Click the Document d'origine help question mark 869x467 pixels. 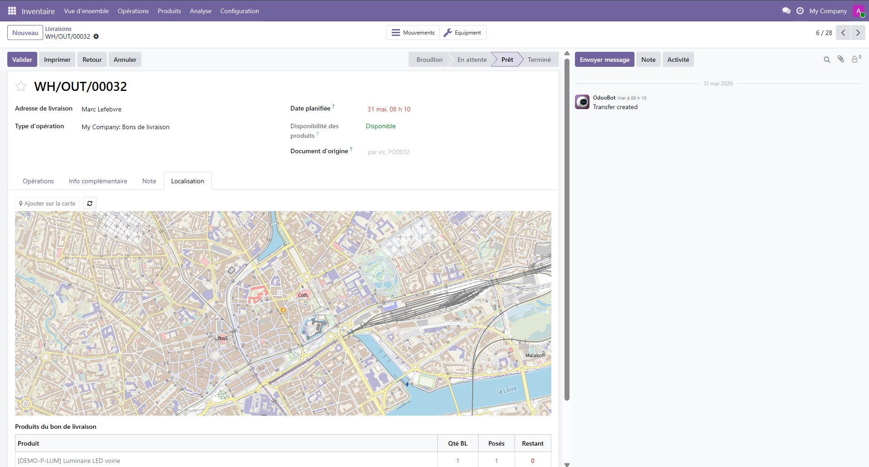[x=351, y=149]
